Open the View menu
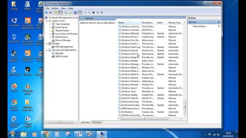246x138 pixels. [63, 8]
